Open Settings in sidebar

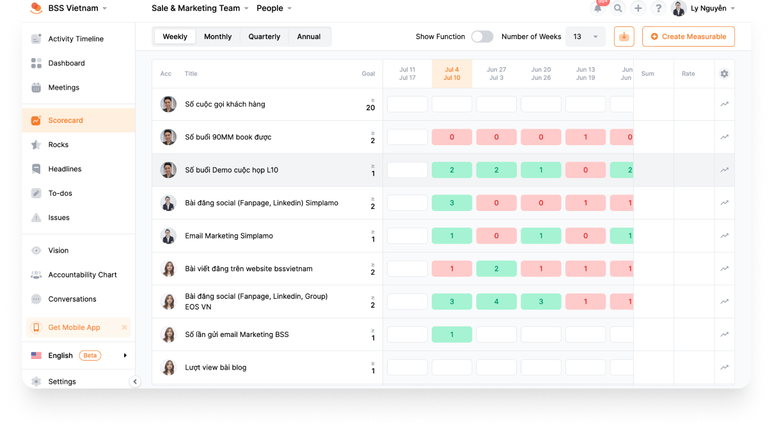tap(79, 381)
